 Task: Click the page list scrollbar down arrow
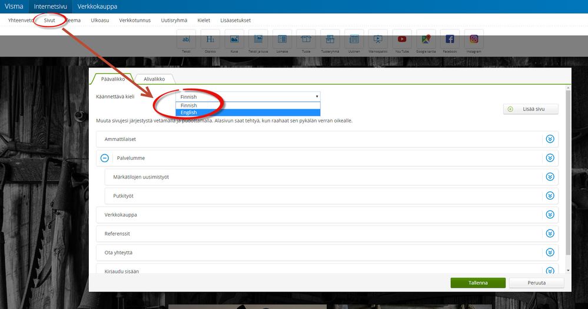(568, 270)
